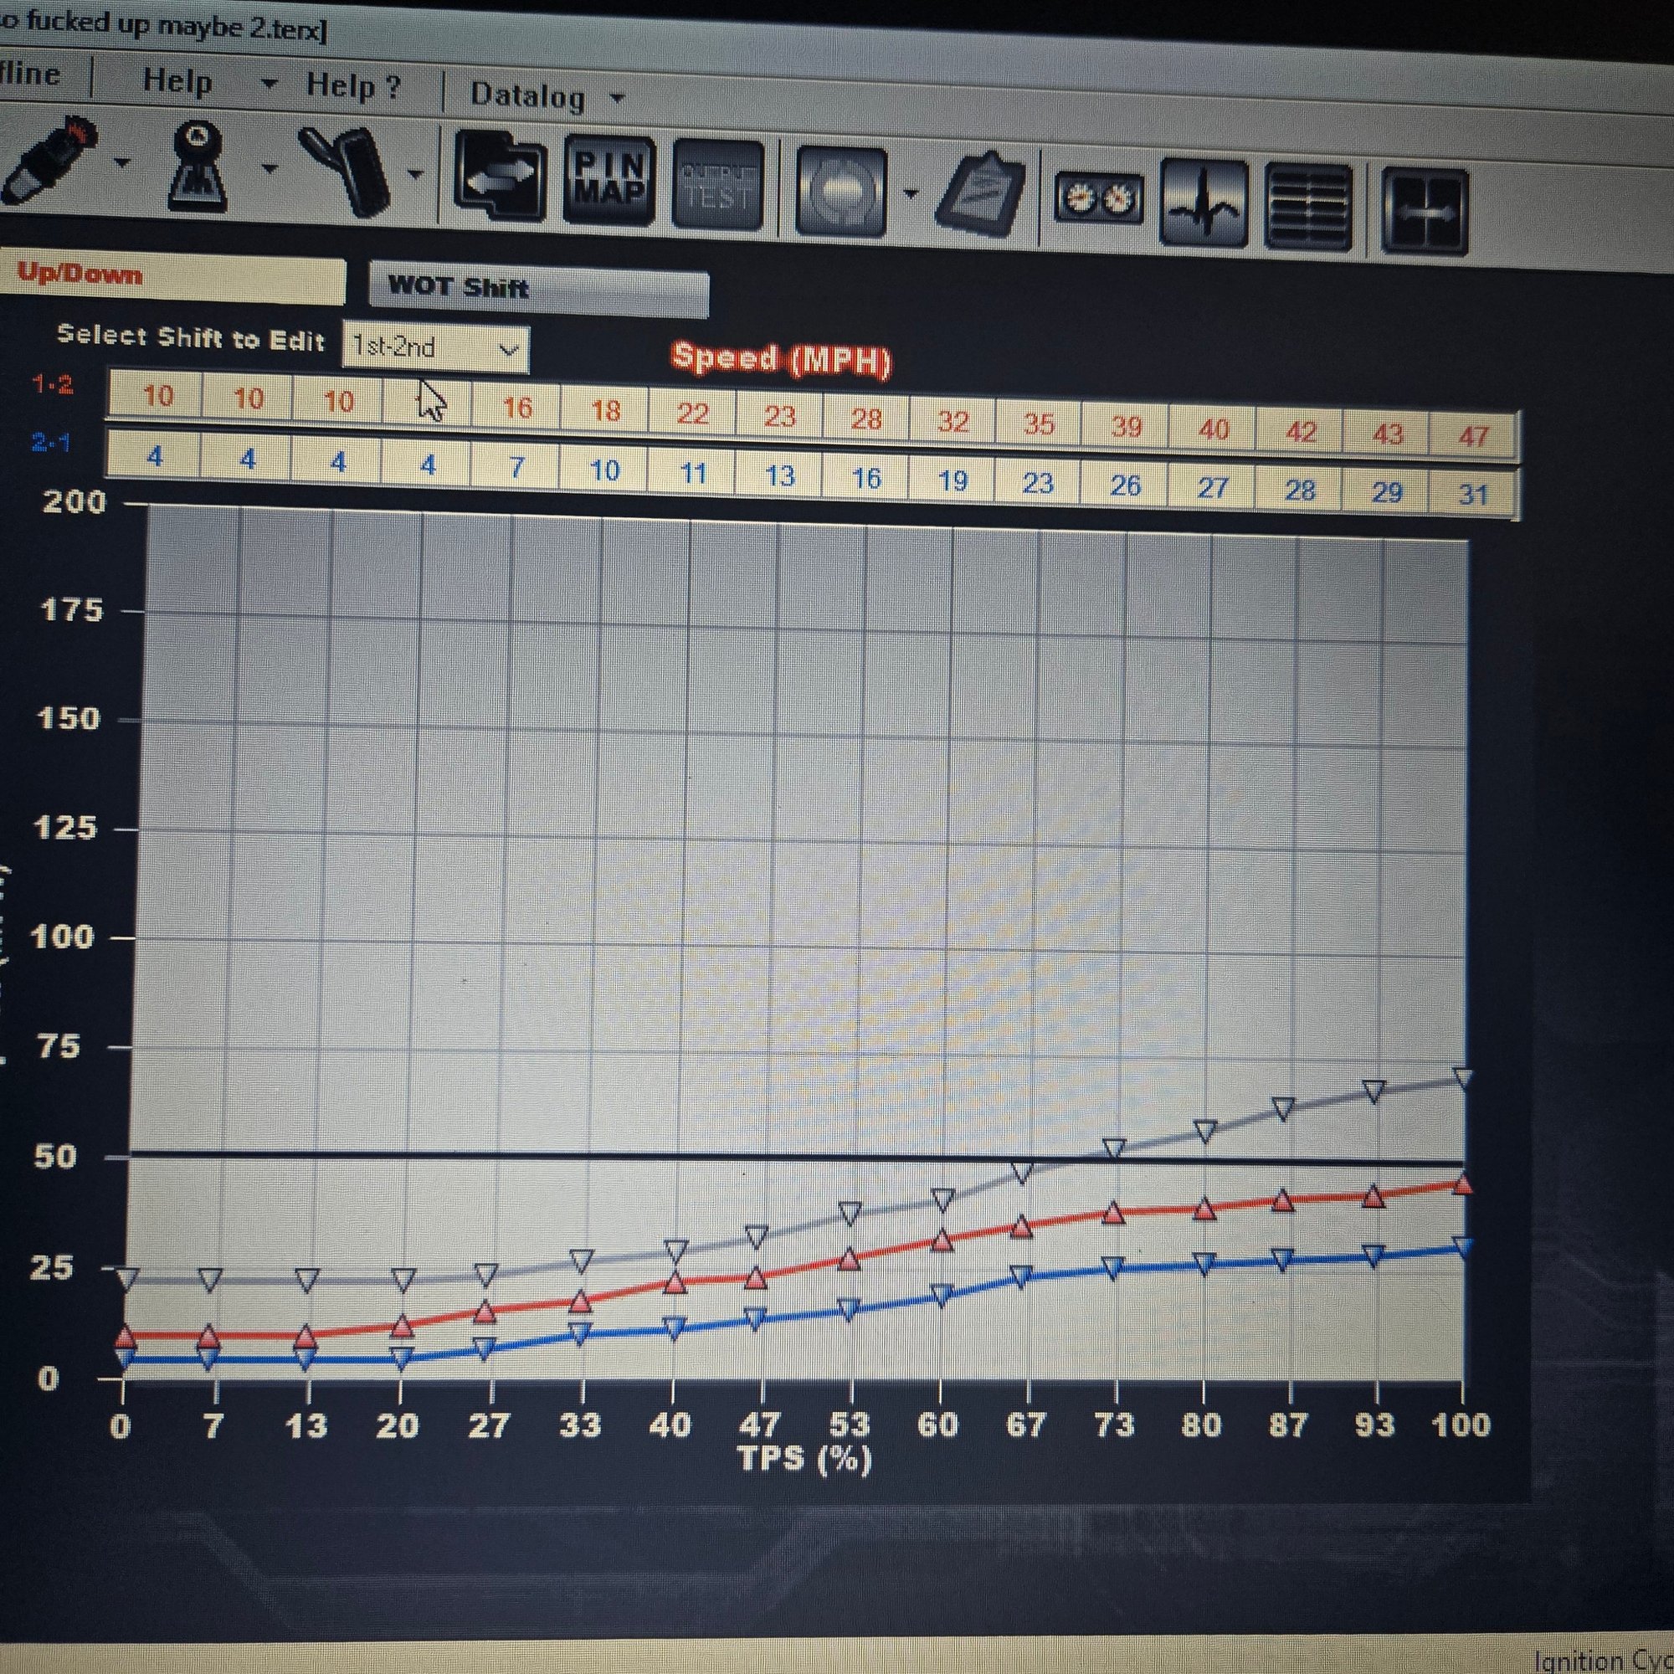
Task: Click the spark plug ignition icon
Action: 48,162
